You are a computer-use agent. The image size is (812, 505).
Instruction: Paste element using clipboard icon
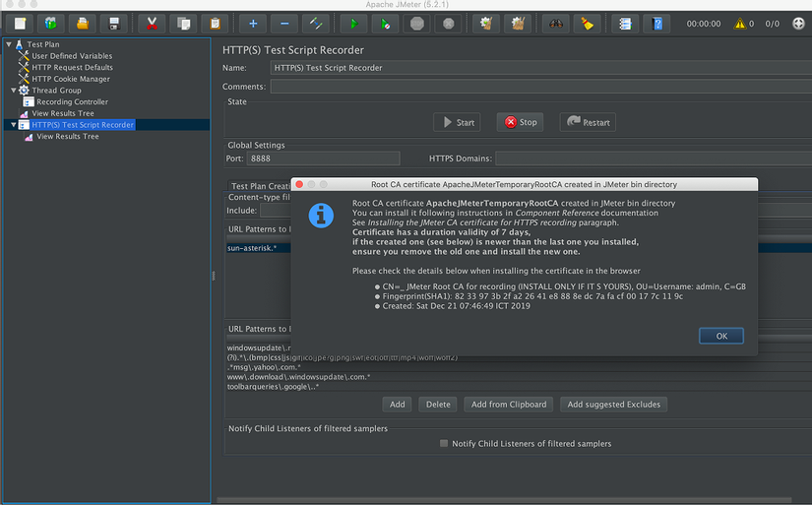[215, 24]
